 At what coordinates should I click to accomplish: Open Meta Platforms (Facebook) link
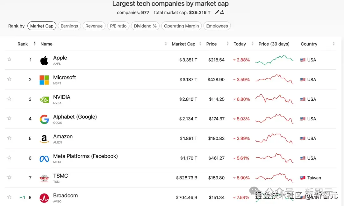coord(85,156)
